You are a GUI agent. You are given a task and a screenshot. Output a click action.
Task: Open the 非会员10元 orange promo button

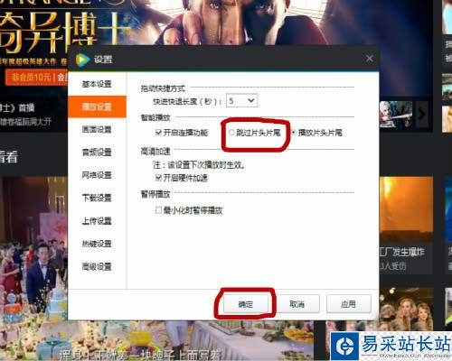(36, 78)
